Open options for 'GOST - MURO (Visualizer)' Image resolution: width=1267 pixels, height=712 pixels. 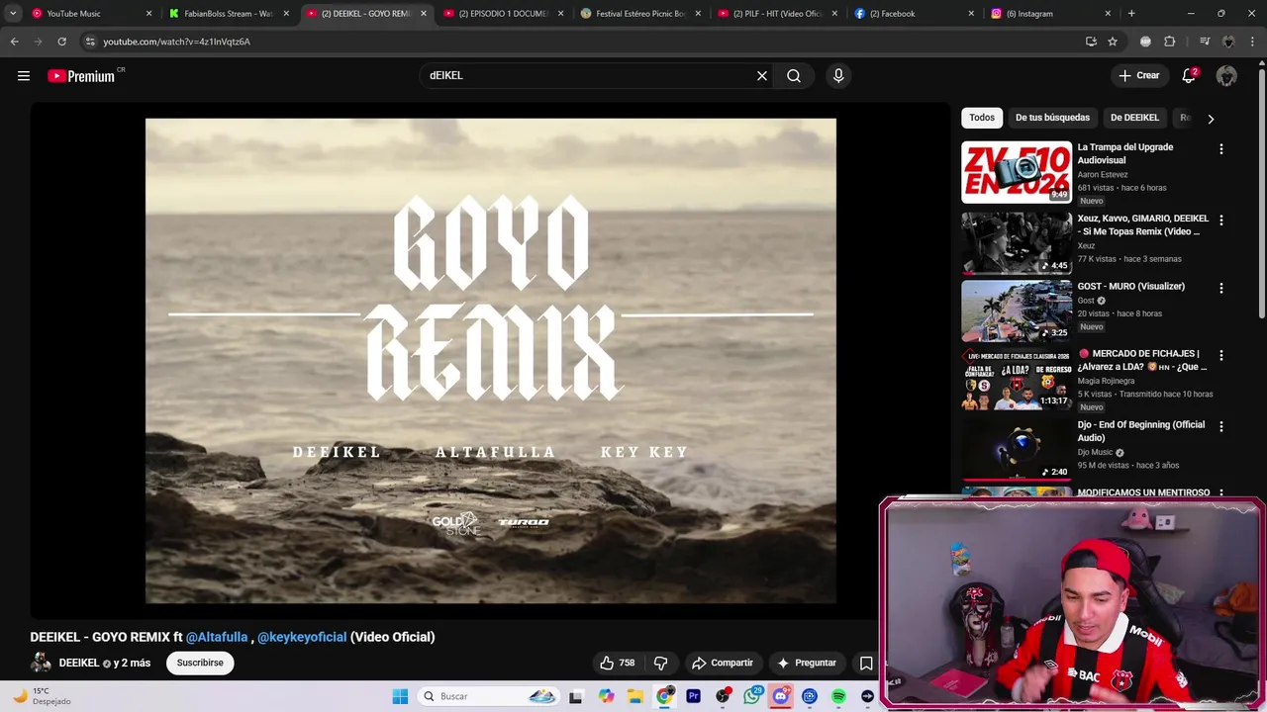pos(1220,289)
